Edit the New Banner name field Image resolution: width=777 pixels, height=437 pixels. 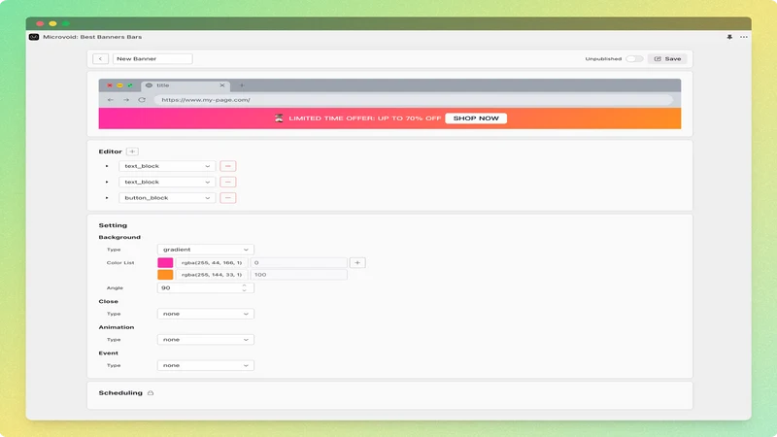click(152, 59)
